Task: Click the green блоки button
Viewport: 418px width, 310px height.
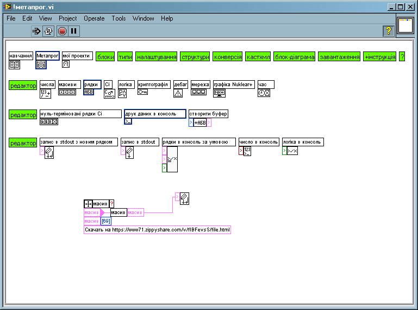Action: coord(105,56)
